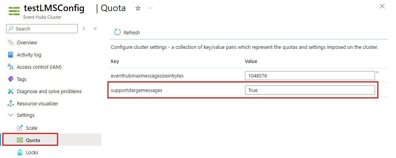
Task: Click the purple Tags icon
Action: point(11,79)
